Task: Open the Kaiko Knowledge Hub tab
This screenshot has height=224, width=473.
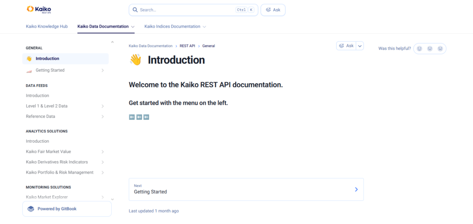Action: pos(47,26)
